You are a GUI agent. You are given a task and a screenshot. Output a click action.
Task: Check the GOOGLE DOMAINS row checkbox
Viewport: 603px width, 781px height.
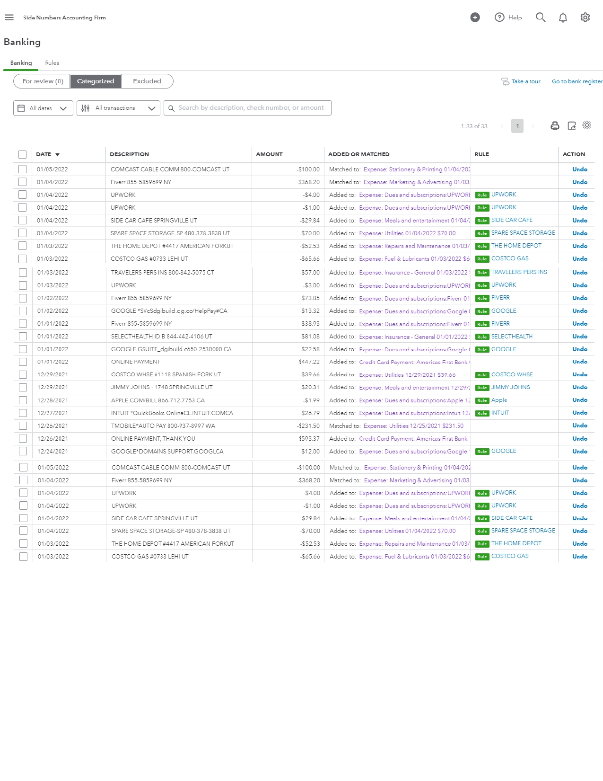click(23, 451)
